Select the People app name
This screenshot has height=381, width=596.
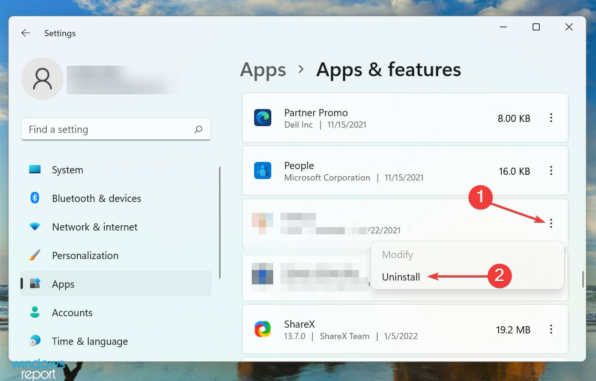click(299, 166)
